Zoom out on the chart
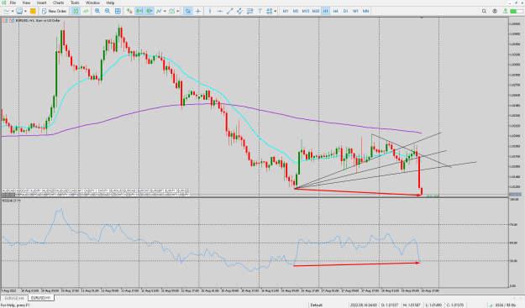 click(x=108, y=11)
